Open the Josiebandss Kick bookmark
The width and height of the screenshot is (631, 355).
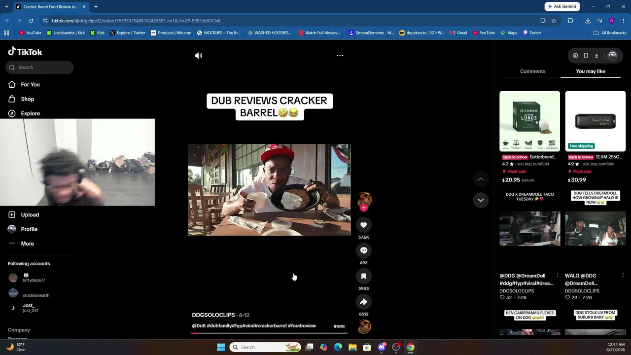tap(66, 33)
